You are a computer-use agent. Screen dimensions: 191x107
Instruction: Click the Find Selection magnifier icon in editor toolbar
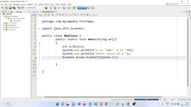(57, 15)
